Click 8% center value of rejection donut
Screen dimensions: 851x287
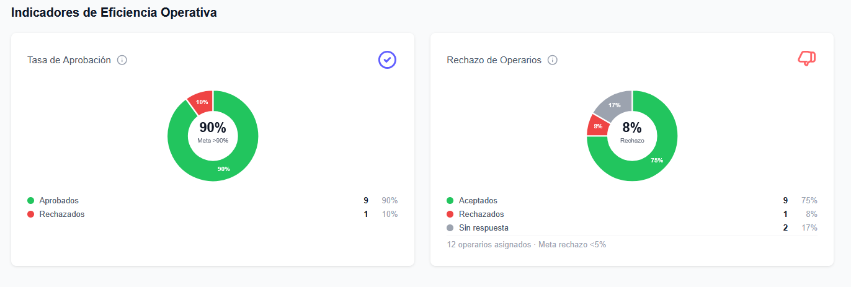point(632,128)
